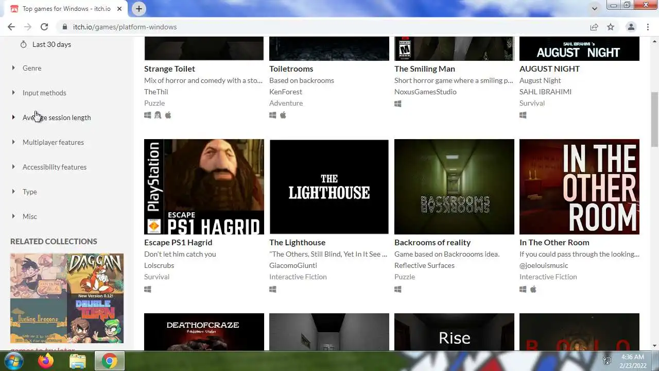Open the Chrome three-dot menu

click(x=647, y=27)
